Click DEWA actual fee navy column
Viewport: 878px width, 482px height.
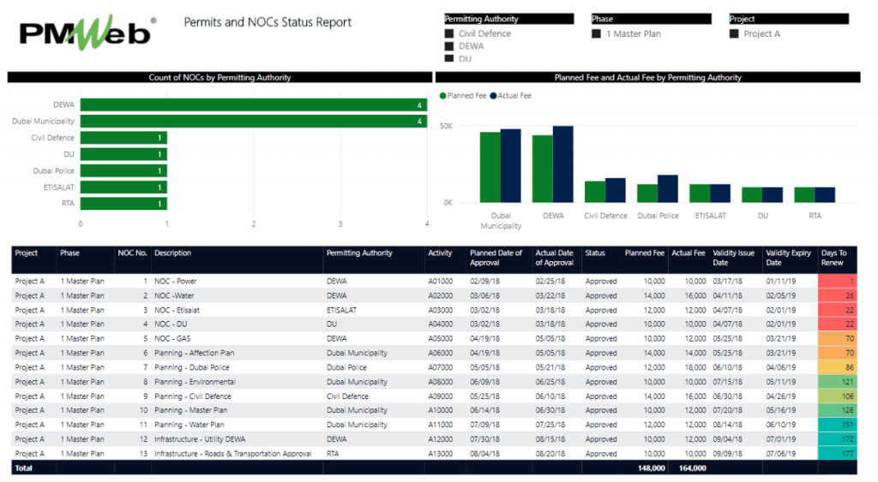(x=563, y=164)
